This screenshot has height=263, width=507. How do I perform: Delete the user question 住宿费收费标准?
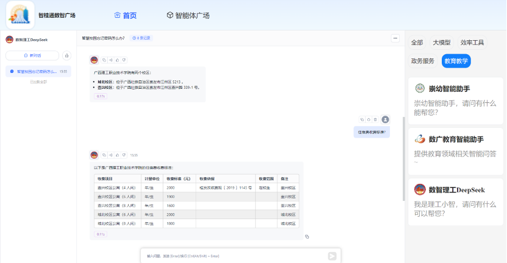point(375,119)
